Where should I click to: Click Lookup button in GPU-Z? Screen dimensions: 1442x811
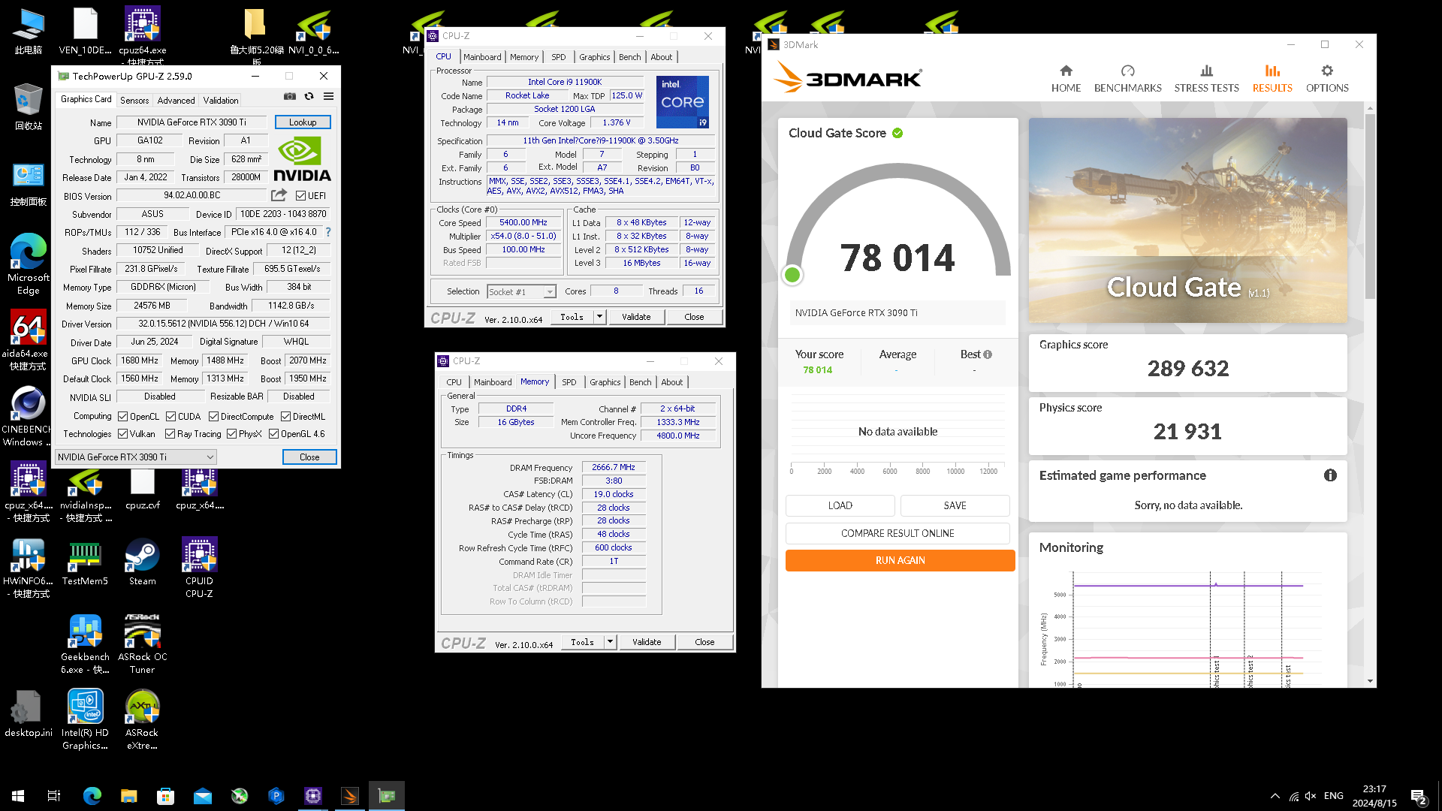(x=303, y=122)
